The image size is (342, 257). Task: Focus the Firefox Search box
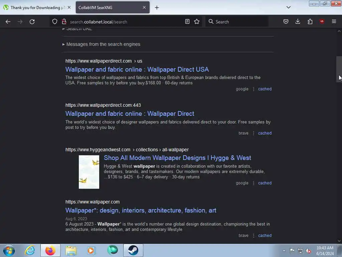237,22
